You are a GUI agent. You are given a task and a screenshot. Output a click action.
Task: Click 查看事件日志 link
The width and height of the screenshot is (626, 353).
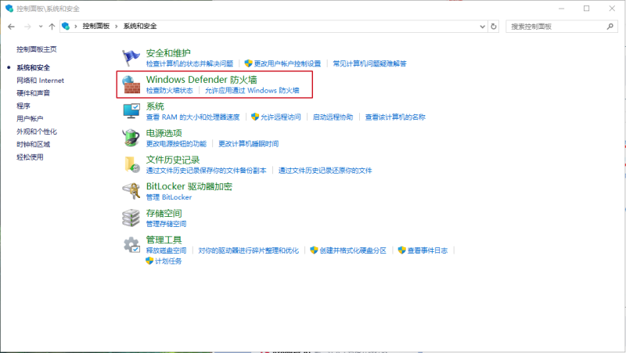[427, 250]
